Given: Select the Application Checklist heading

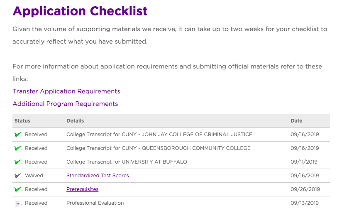Looking at the screenshot, I should click(80, 11).
